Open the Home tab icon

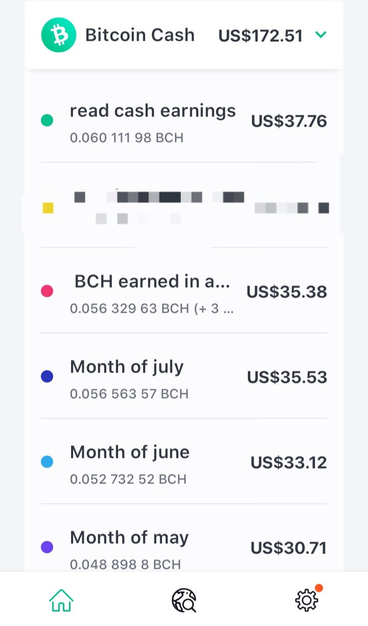[x=61, y=600]
